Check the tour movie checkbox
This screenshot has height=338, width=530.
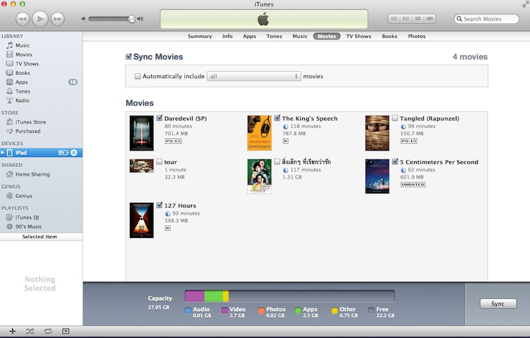coord(159,162)
